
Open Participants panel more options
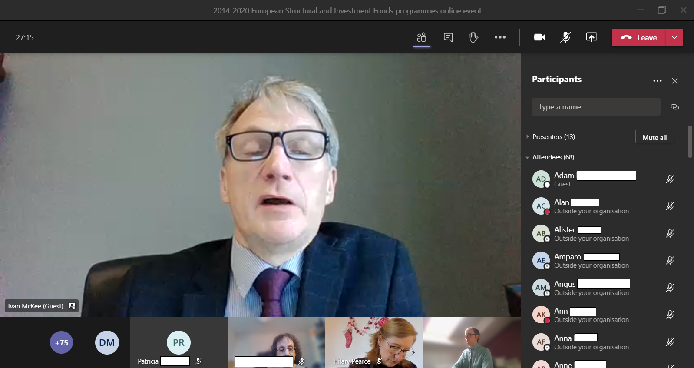[657, 81]
